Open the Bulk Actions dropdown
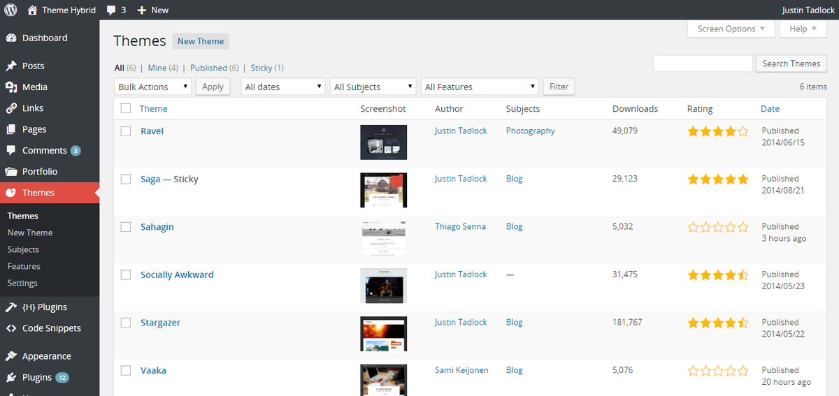Image resolution: width=839 pixels, height=396 pixels. (x=152, y=87)
